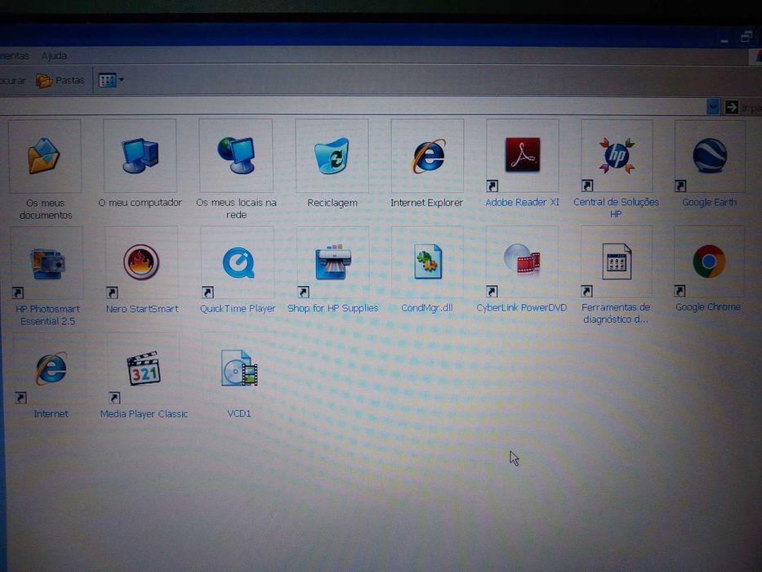
Task: Click the 'Adobe Reader XI' label text
Action: [x=523, y=203]
